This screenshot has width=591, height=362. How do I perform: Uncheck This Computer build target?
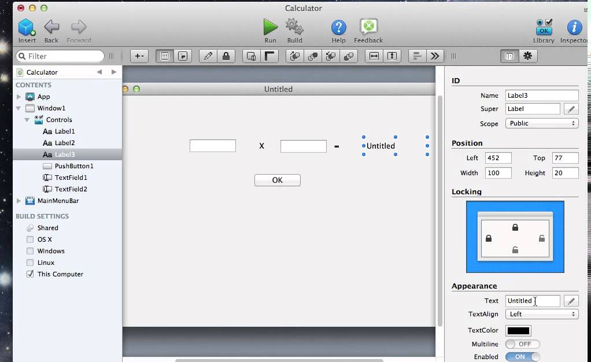tap(30, 274)
